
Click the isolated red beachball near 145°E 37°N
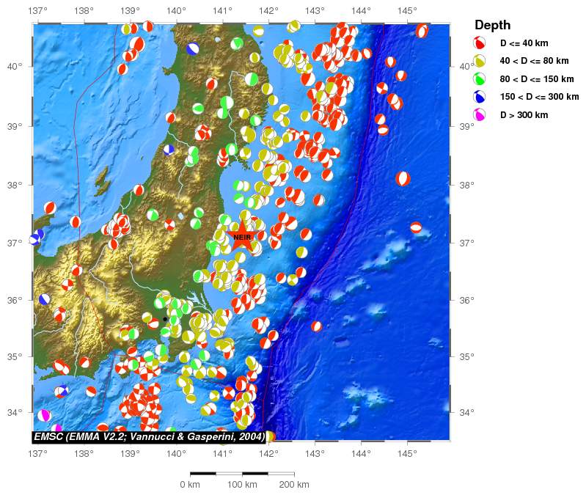pos(416,227)
